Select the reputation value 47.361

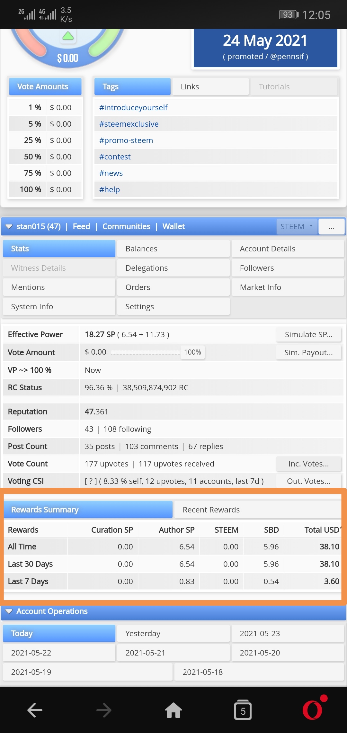pyautogui.click(x=96, y=412)
